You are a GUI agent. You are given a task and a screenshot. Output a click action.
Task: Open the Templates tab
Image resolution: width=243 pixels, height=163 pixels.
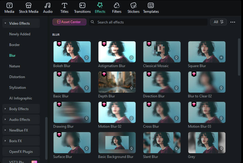click(151, 8)
